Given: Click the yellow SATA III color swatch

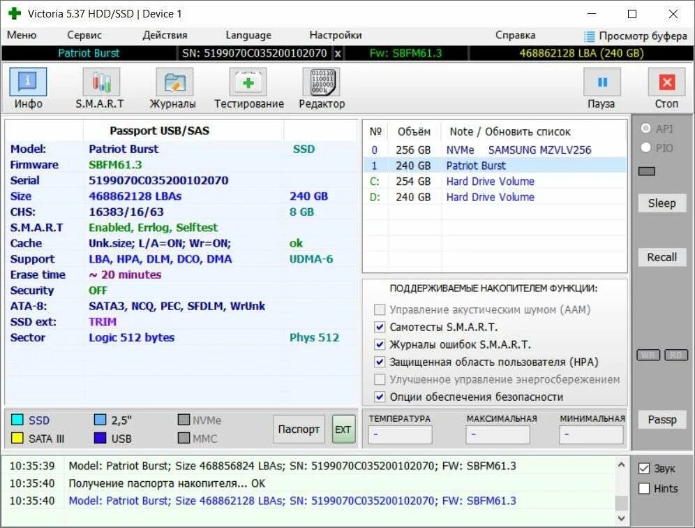Looking at the screenshot, I should 17,439.
